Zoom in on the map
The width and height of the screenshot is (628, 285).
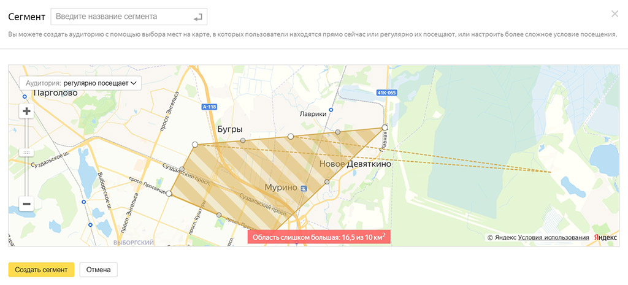tap(26, 112)
